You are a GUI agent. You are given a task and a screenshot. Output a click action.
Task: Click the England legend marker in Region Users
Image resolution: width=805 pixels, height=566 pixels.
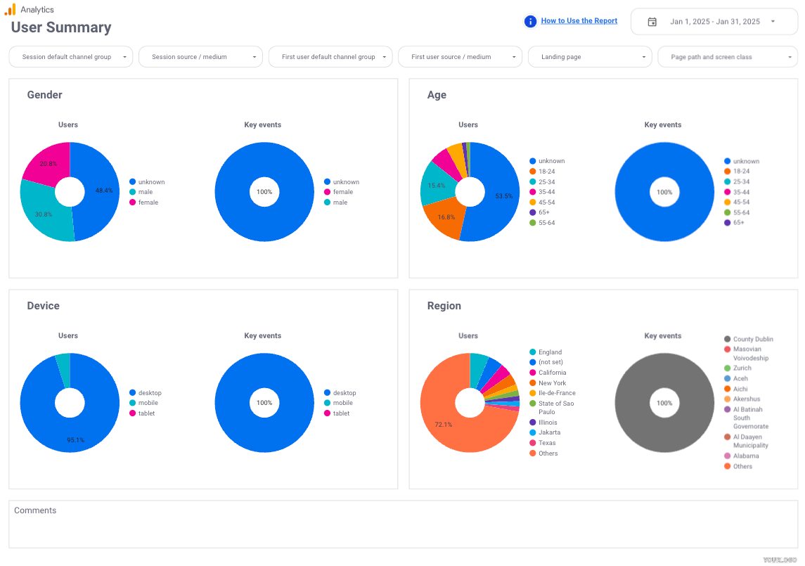[533, 352]
